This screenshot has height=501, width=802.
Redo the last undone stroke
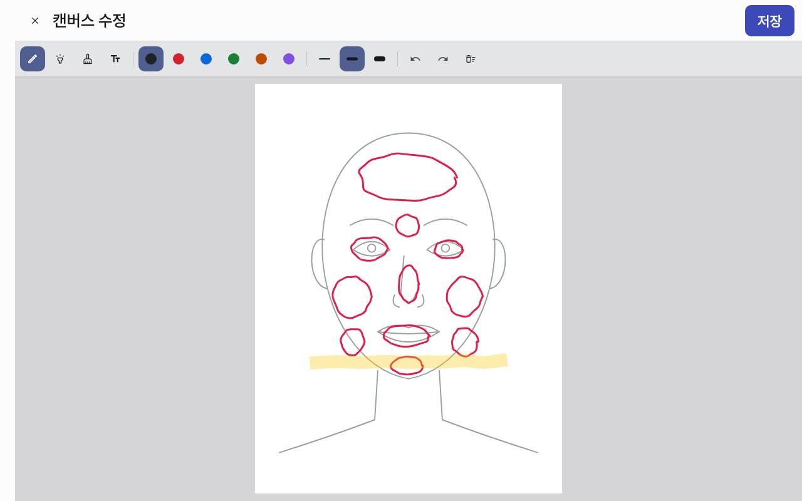pyautogui.click(x=443, y=59)
